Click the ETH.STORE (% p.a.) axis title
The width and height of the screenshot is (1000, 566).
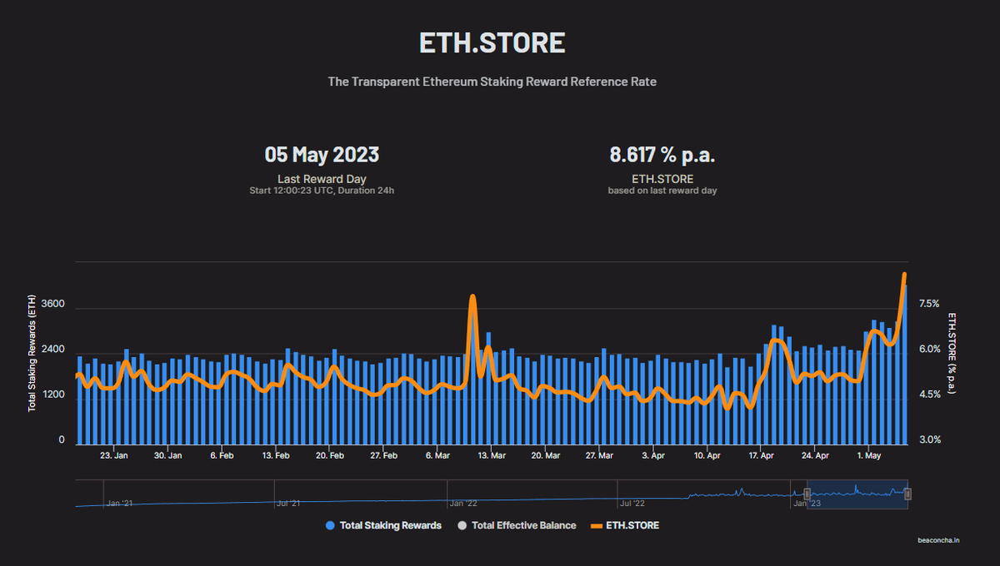(952, 354)
